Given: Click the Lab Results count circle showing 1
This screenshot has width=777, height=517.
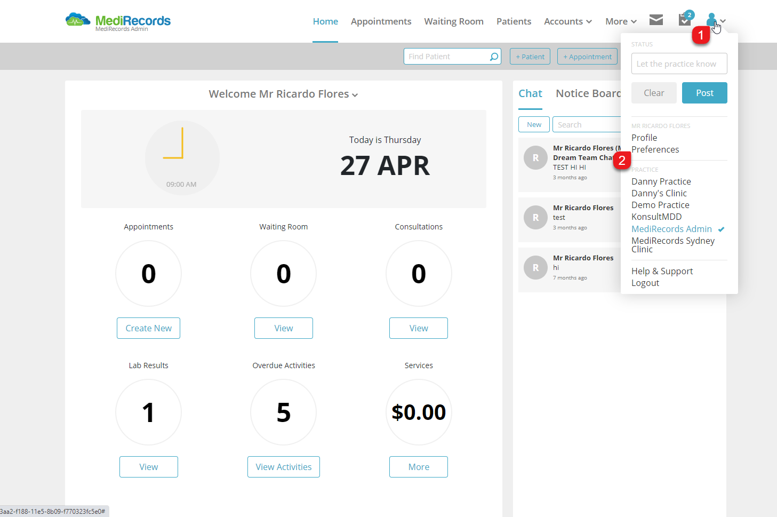Looking at the screenshot, I should click(x=148, y=412).
